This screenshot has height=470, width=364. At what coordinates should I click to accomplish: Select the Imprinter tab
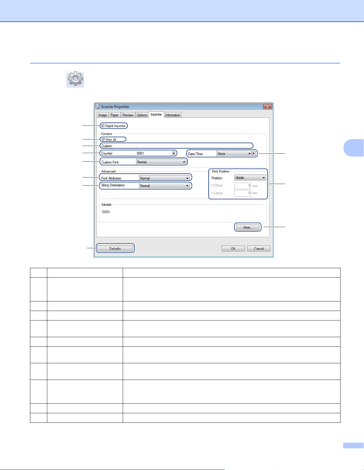point(156,114)
